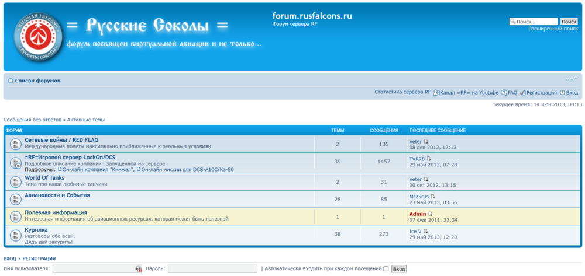The width and height of the screenshot is (585, 276).
Task: Click the Поиск search button
Action: (x=569, y=22)
